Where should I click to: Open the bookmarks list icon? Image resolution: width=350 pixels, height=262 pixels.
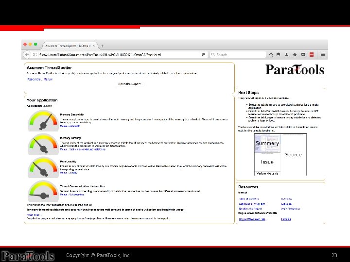click(x=279, y=54)
